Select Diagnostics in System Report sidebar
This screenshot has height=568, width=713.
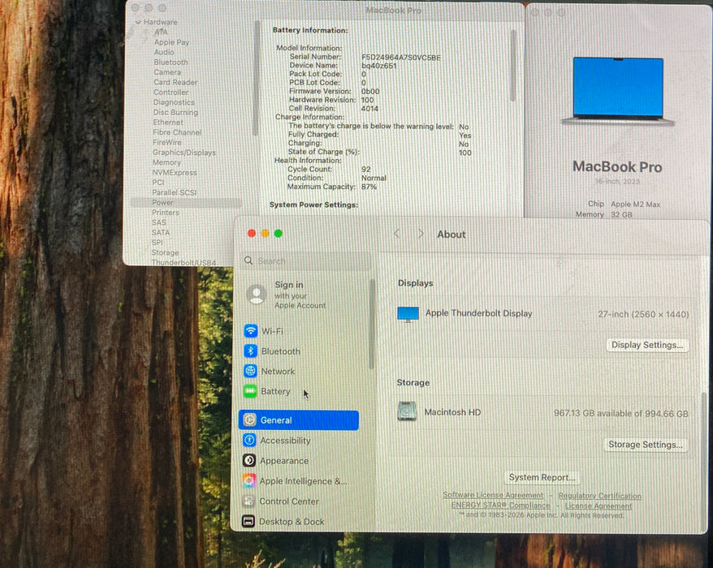174,102
